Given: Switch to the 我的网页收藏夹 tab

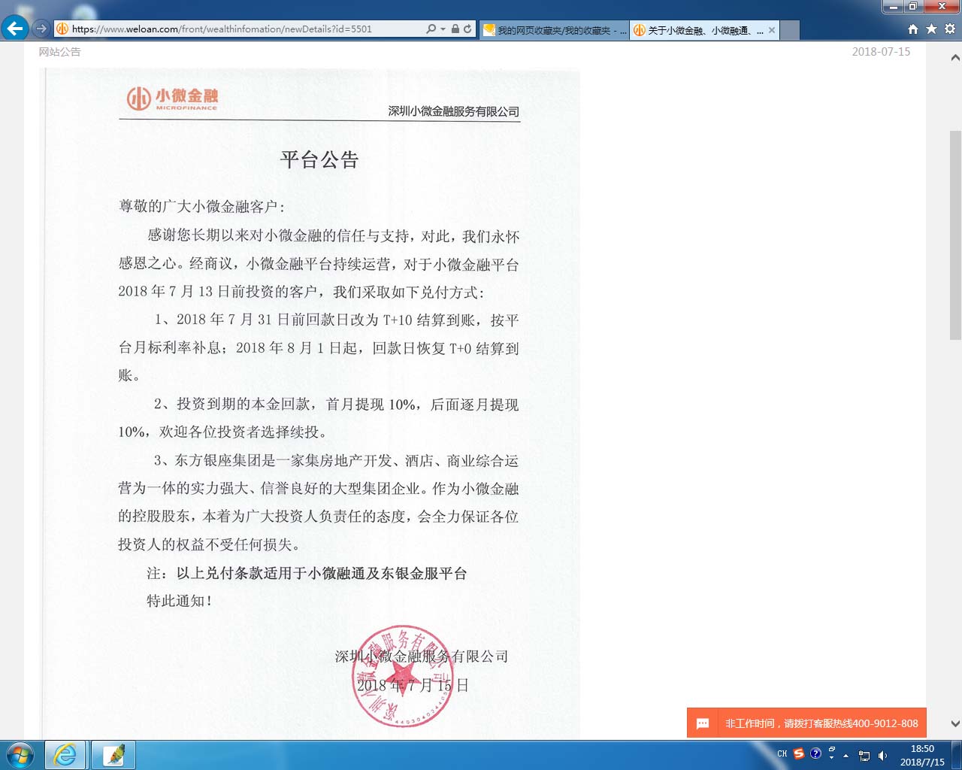Looking at the screenshot, I should pos(554,30).
